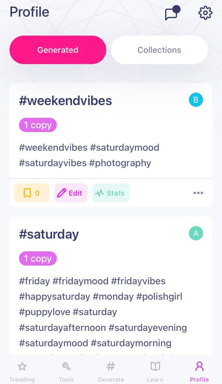Open more options for the #weekendvibes card
The width and height of the screenshot is (222, 384).
pos(198,193)
